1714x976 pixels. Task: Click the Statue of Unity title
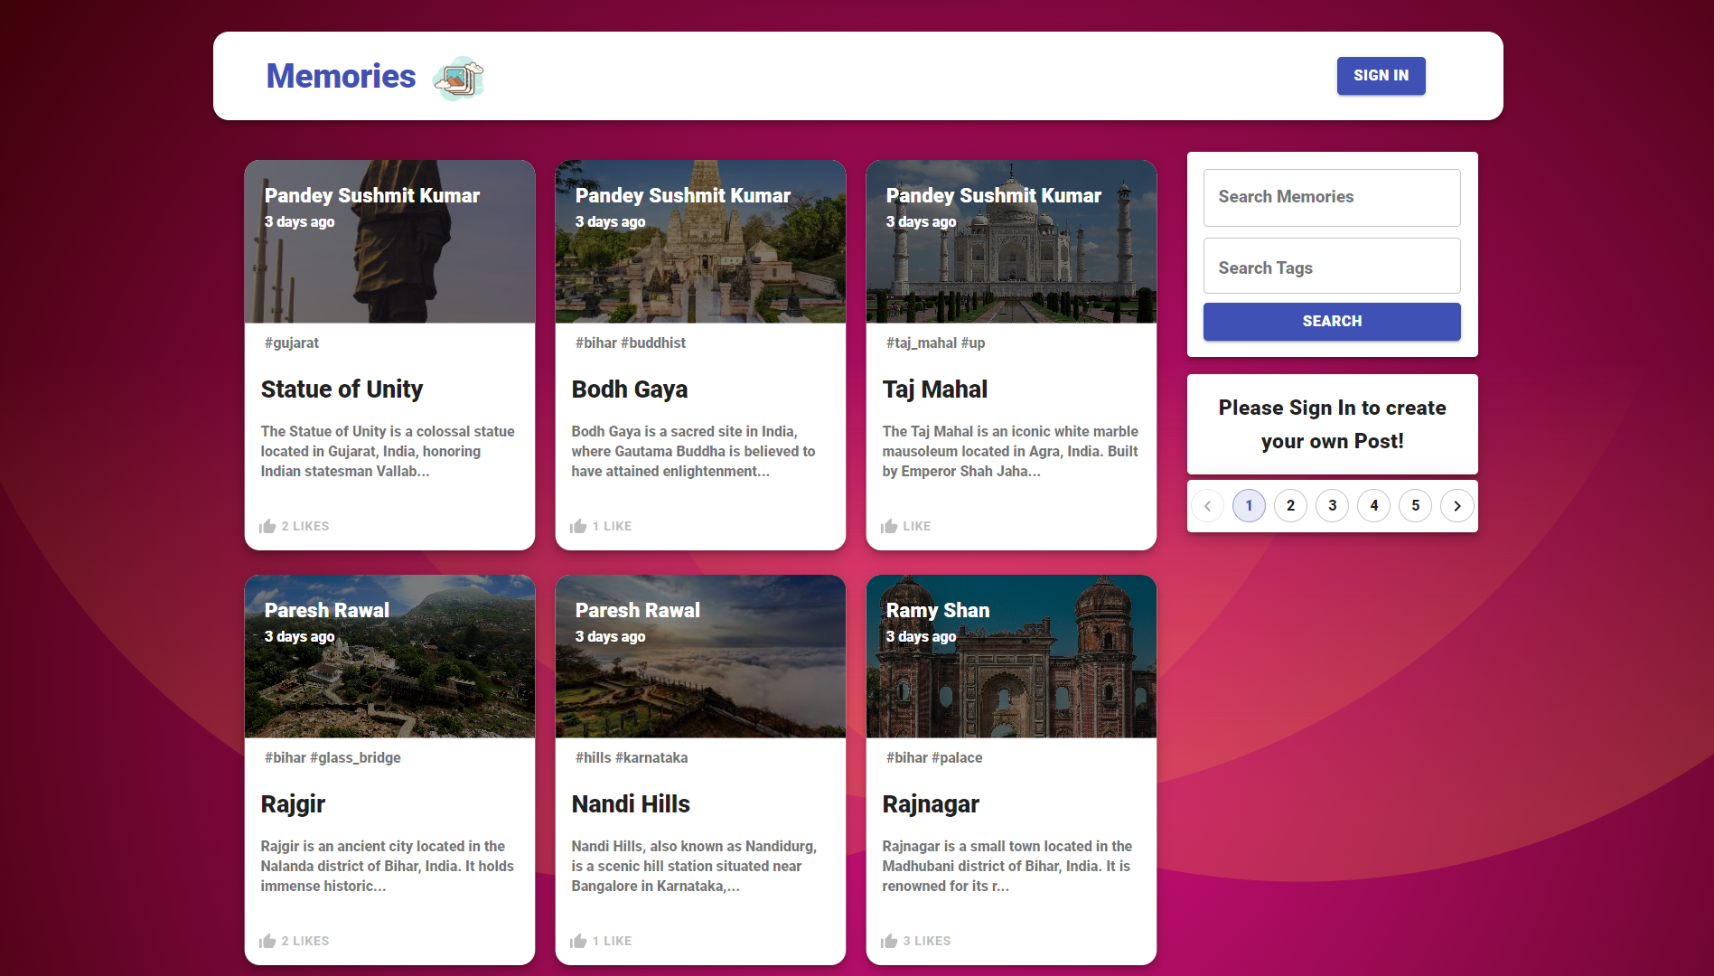click(342, 389)
